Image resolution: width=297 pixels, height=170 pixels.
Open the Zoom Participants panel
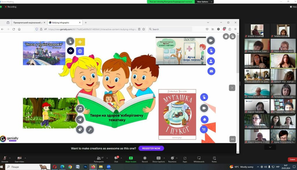pyautogui.click(x=99, y=159)
